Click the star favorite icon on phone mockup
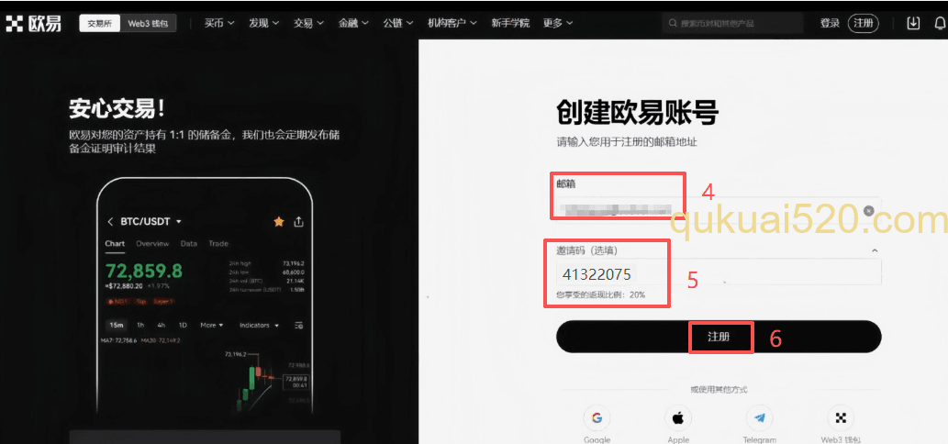 pyautogui.click(x=279, y=222)
